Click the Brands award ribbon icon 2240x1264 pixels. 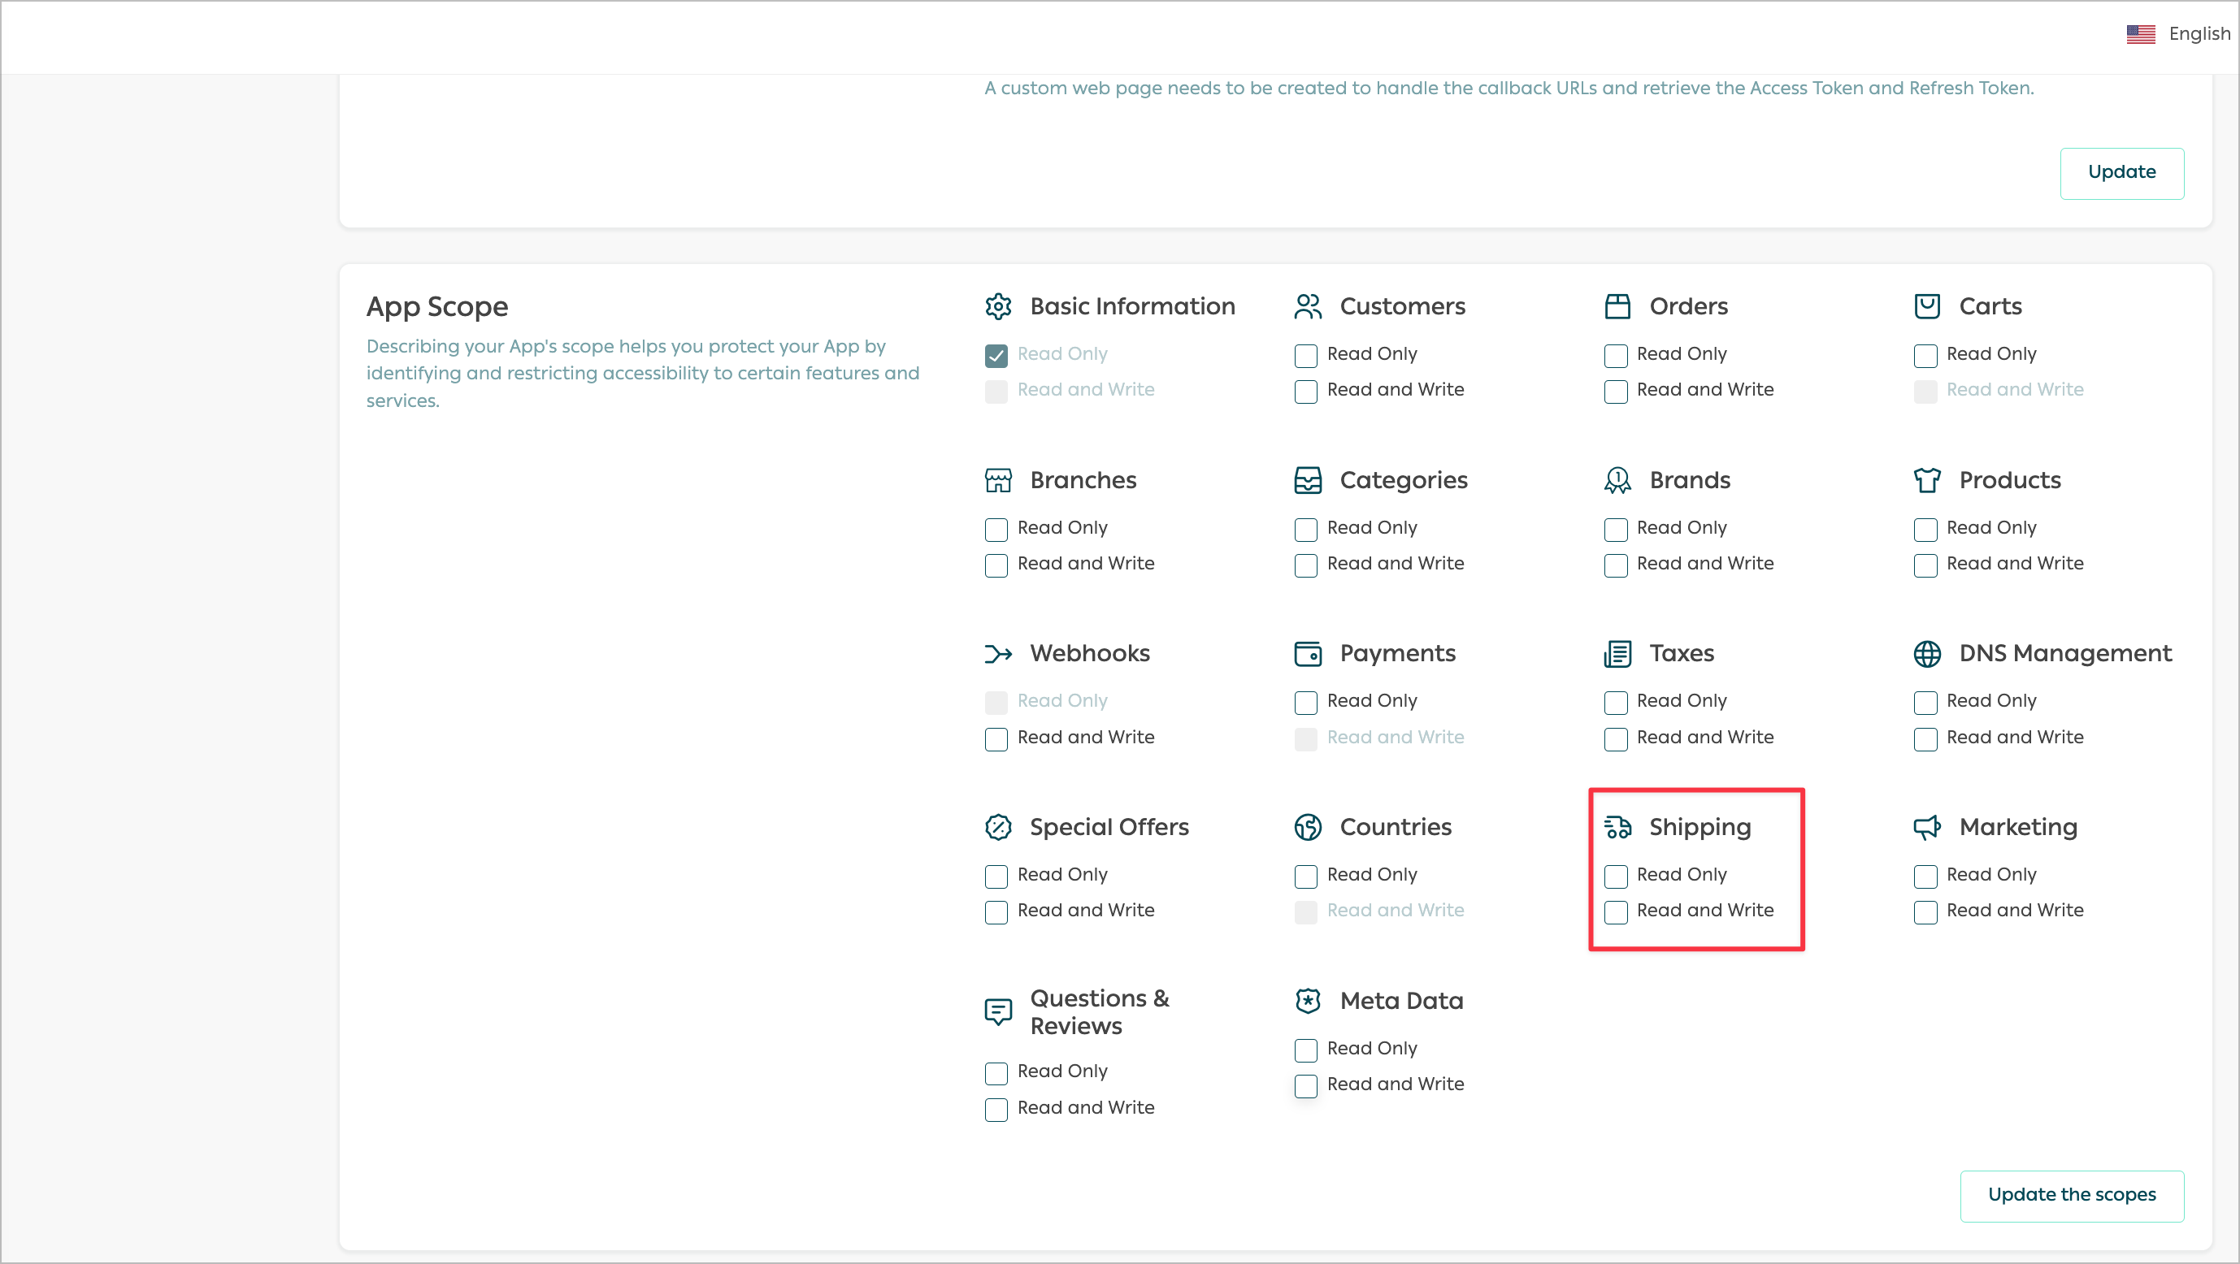point(1617,480)
